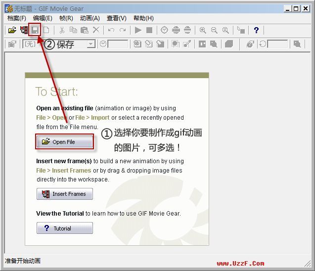Click the Paste clipboard icon
The height and width of the screenshot is (271, 315).
pyautogui.click(x=85, y=30)
